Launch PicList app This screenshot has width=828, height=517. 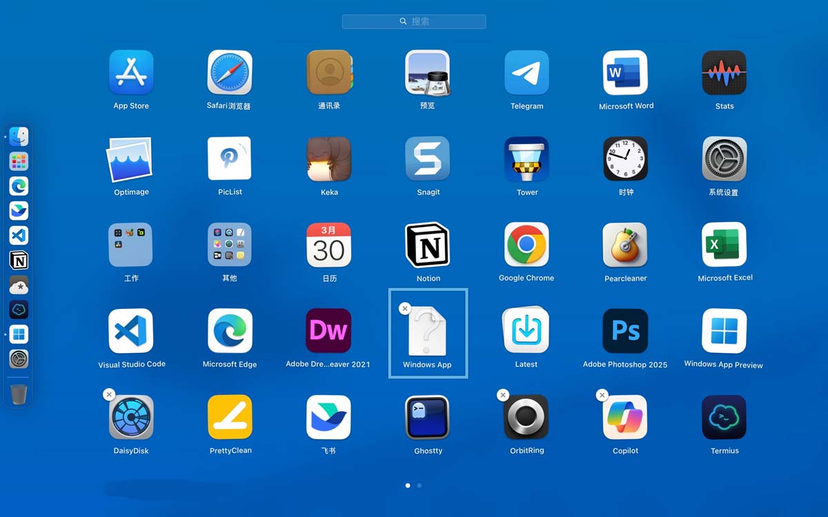(x=230, y=159)
